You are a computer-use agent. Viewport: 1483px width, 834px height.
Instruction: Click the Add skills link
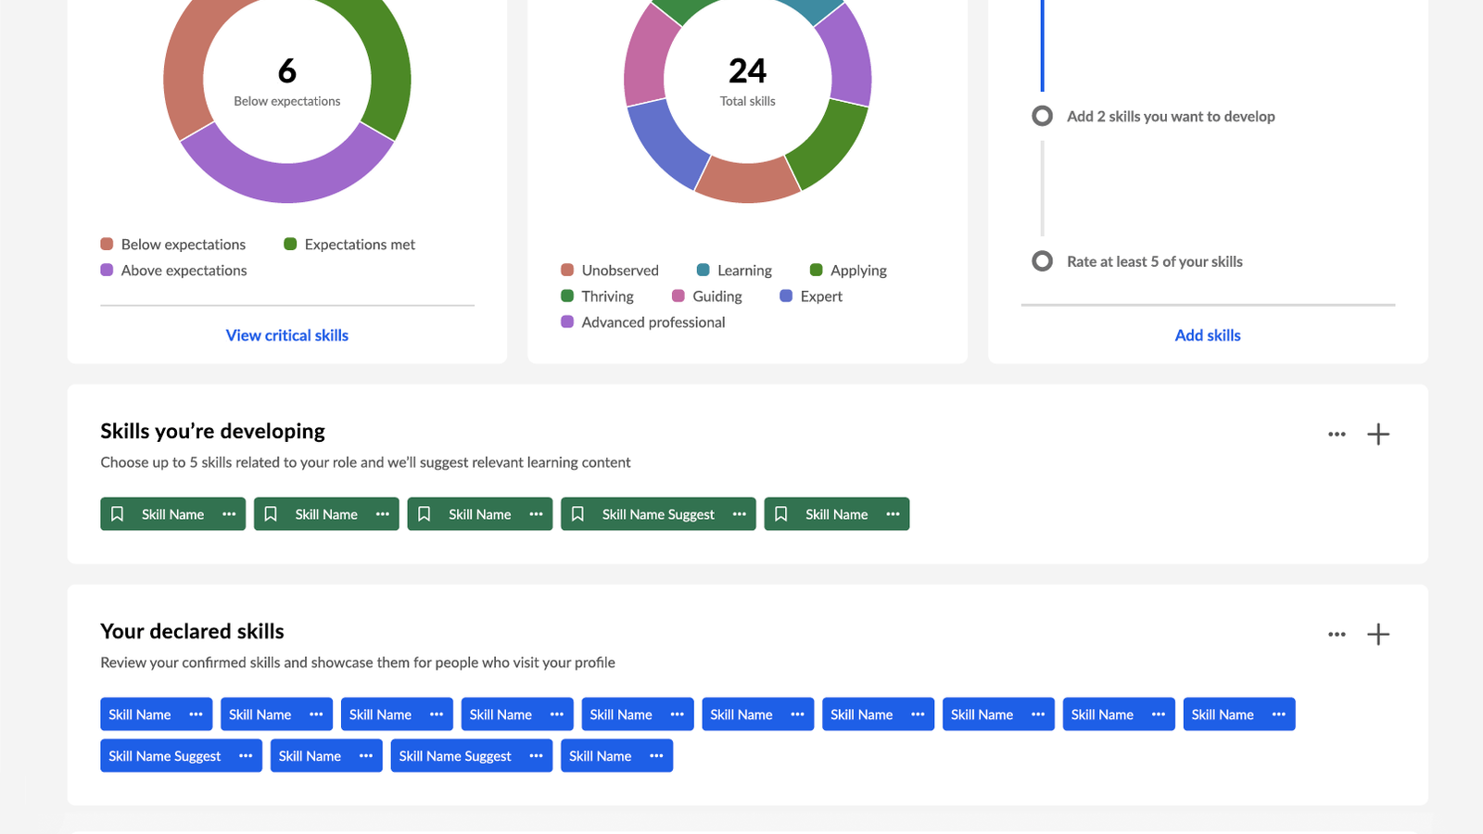pyautogui.click(x=1208, y=335)
